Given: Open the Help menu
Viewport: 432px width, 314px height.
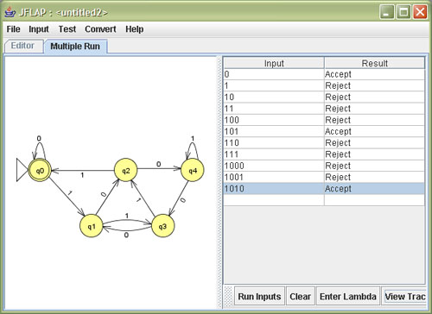Looking at the screenshot, I should [x=135, y=29].
